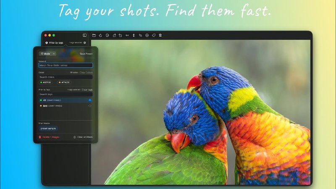Deselect the 4K tag radio button
This screenshot has height=189, width=336.
pos(90,100)
